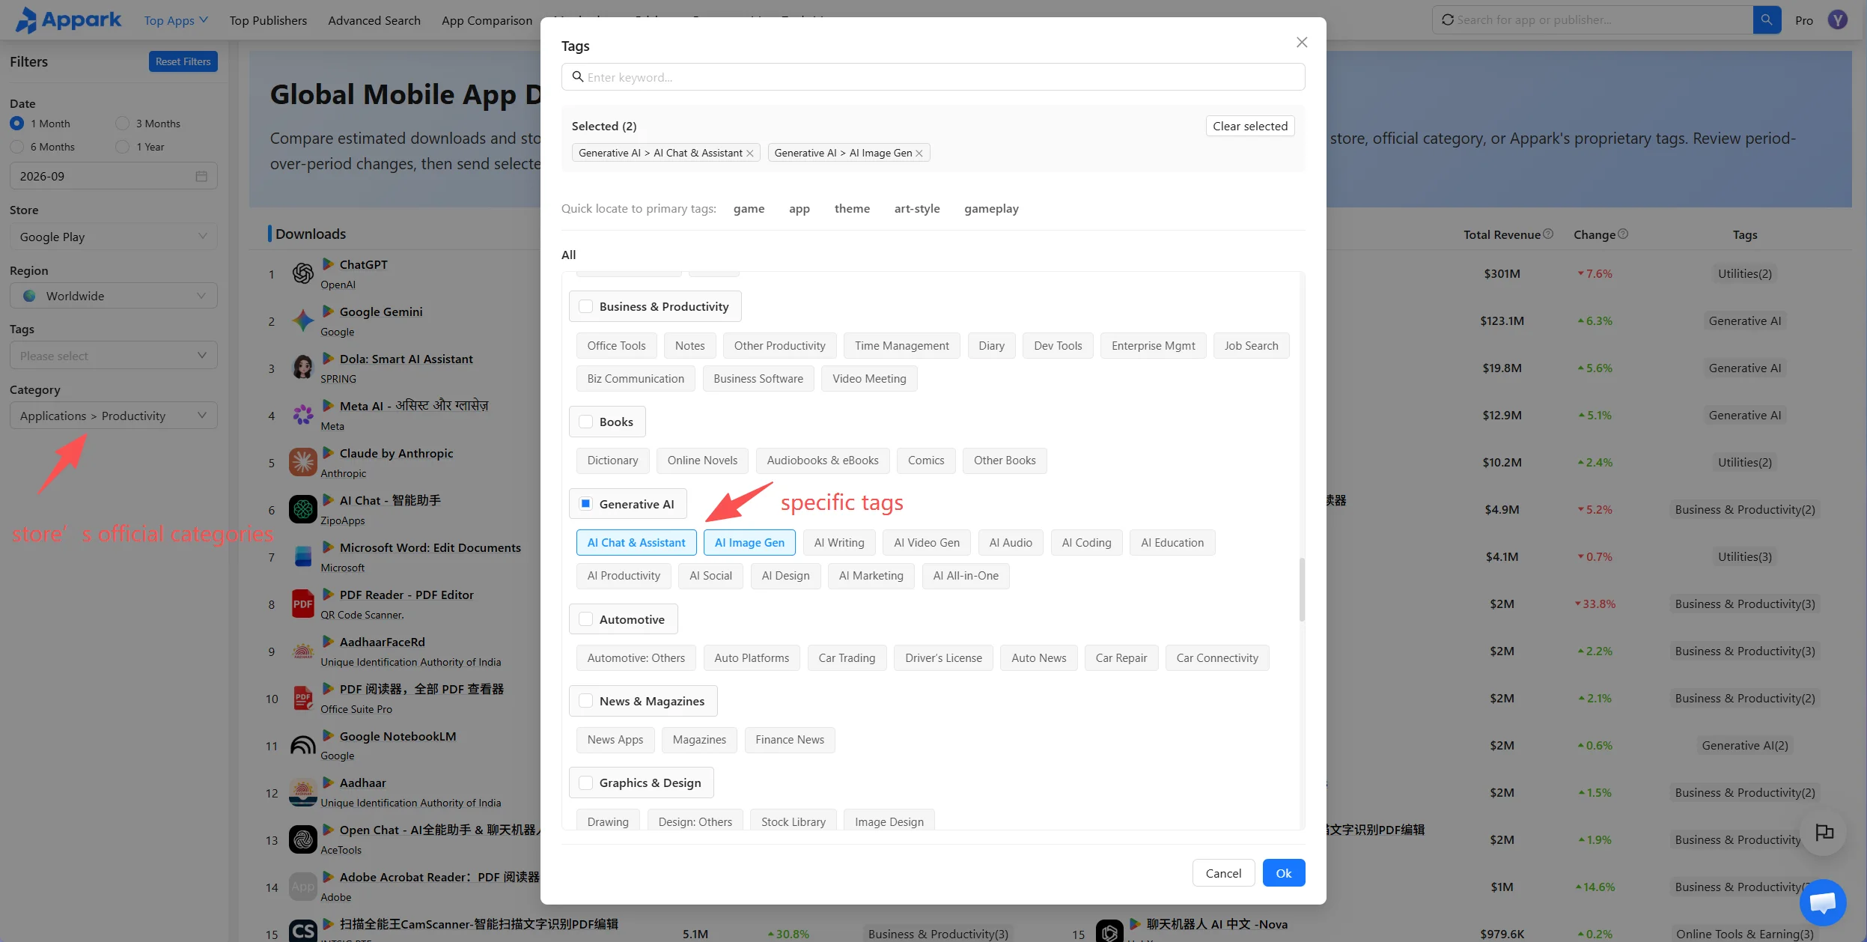
Task: Click the feedback flag icon
Action: (x=1824, y=832)
